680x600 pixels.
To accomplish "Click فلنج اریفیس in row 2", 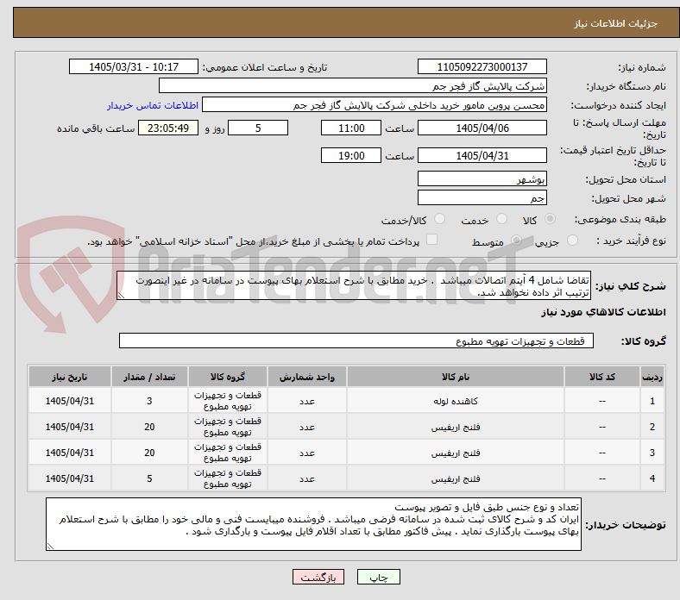I will [x=456, y=427].
